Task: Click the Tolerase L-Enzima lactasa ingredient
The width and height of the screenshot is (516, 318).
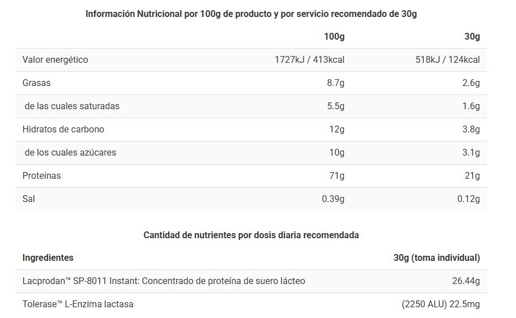Action: pos(78,304)
